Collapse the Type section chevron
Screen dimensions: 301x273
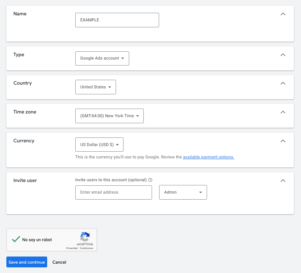pyautogui.click(x=283, y=55)
